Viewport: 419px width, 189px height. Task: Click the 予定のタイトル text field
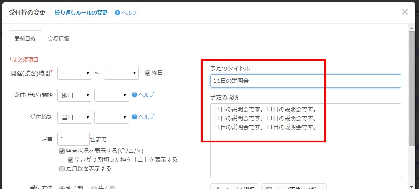pos(306,81)
